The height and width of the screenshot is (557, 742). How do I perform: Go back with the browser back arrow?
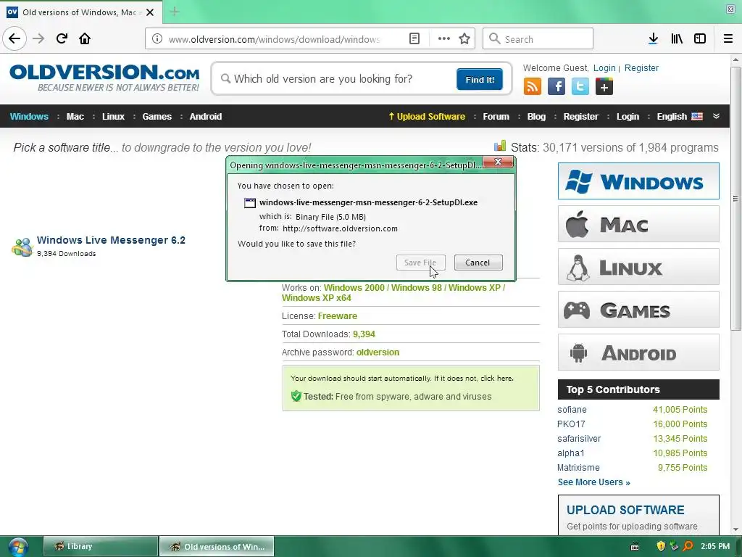tap(14, 38)
